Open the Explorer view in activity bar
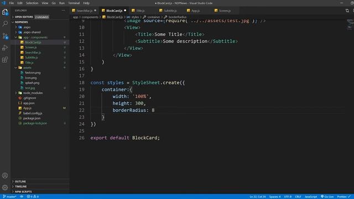Viewport: 354px width, 199px height. coord(5,12)
